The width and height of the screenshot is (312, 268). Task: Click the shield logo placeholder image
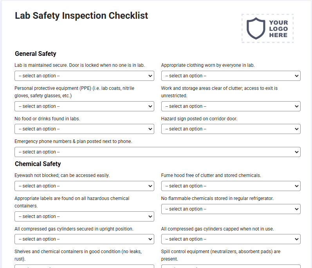pos(268,29)
